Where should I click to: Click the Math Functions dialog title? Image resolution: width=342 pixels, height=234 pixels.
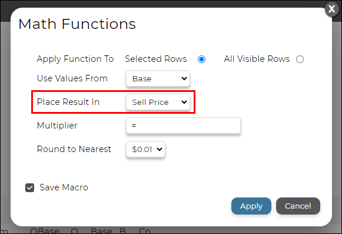77,24
